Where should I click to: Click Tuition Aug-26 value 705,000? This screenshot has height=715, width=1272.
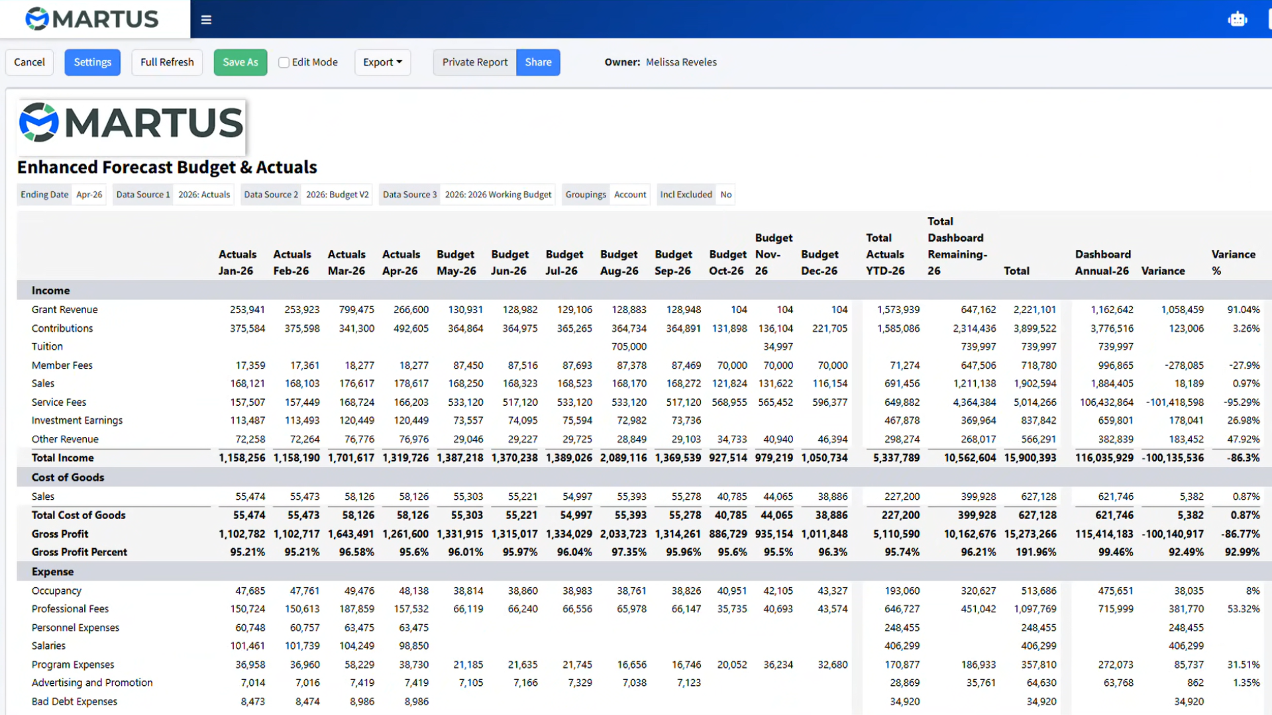click(629, 347)
